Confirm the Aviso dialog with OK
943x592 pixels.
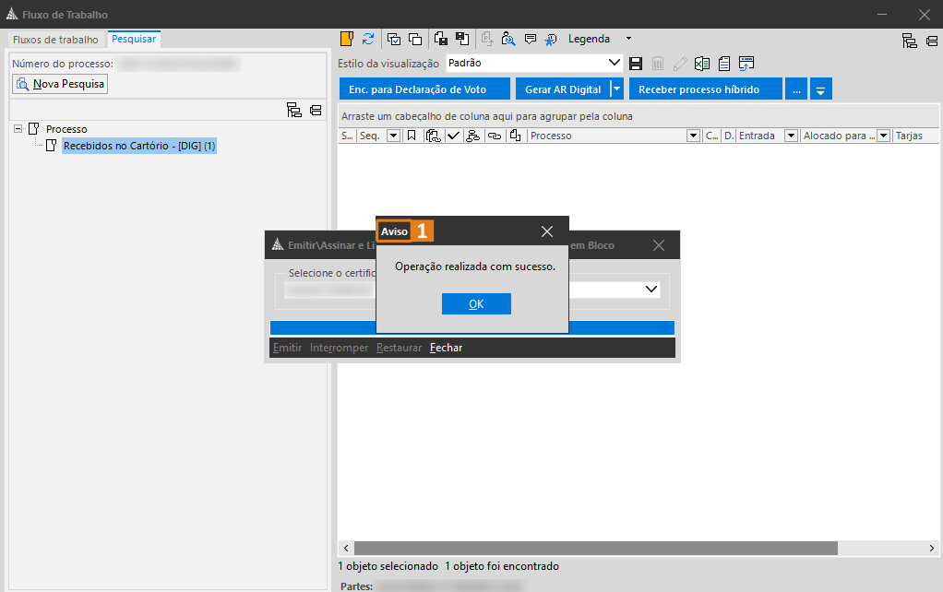coord(476,303)
